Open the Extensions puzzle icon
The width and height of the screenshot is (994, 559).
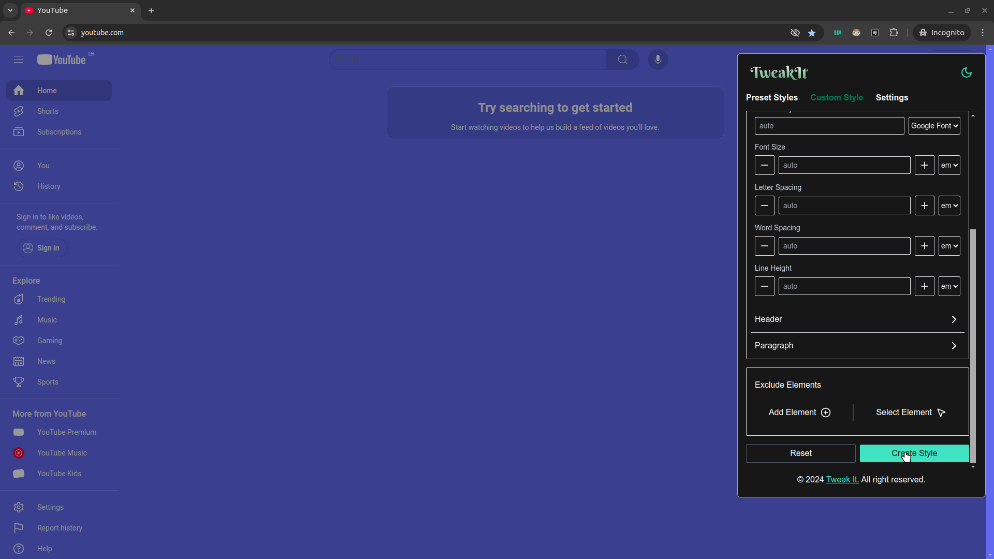click(894, 33)
